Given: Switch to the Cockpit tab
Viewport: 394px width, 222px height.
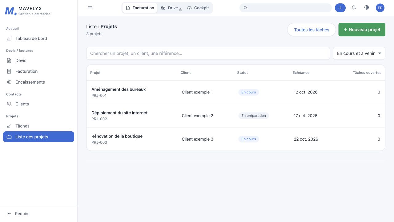Looking at the screenshot, I should [198, 8].
